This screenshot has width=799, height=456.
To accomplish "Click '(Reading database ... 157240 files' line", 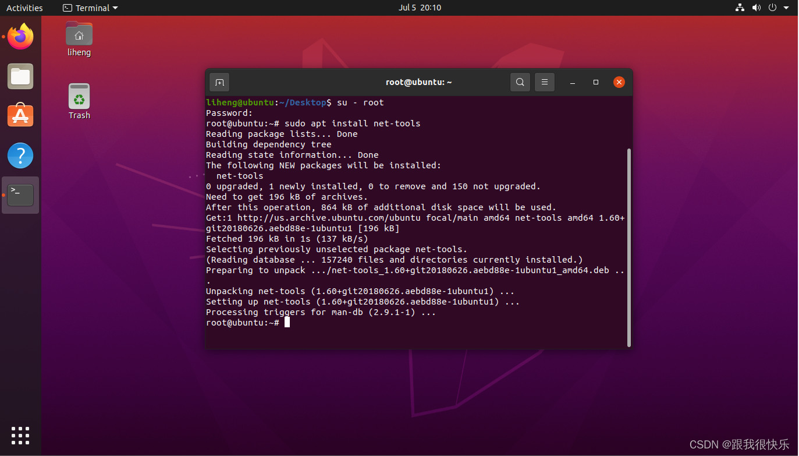I will 395,260.
